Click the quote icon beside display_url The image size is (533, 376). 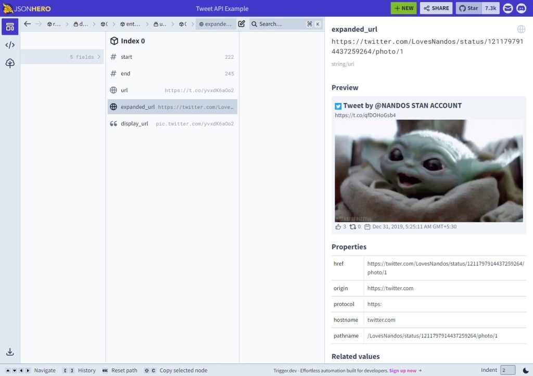click(x=113, y=124)
